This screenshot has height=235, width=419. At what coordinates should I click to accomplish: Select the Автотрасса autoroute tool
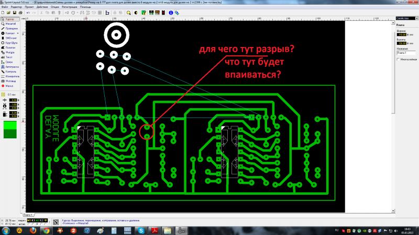click(x=10, y=67)
